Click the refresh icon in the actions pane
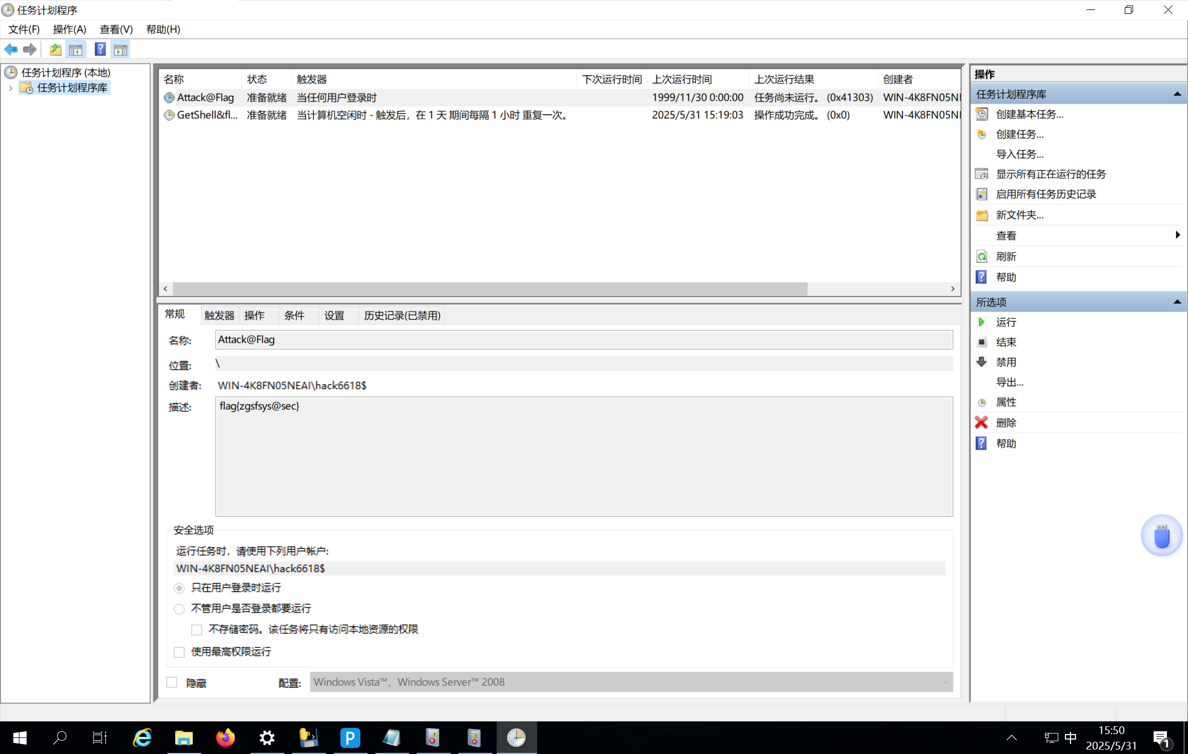Viewport: 1188px width, 754px height. pos(981,257)
